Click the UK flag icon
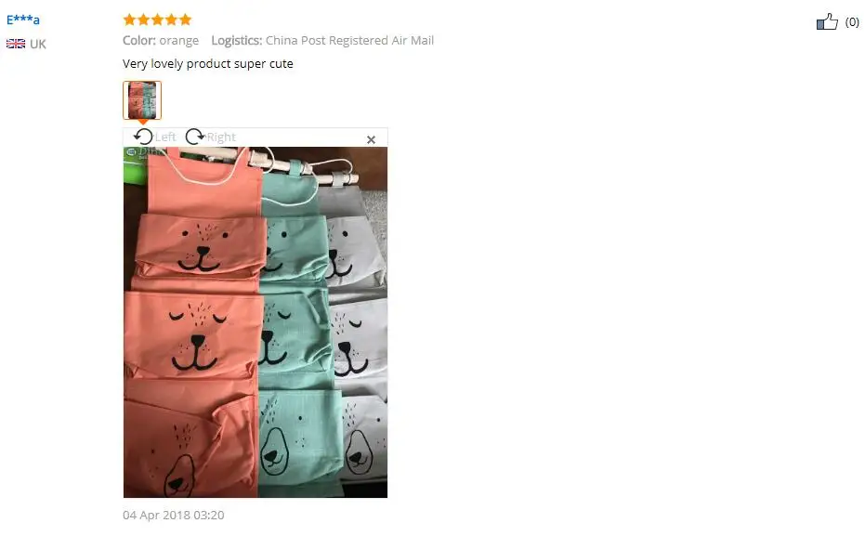 (16, 44)
